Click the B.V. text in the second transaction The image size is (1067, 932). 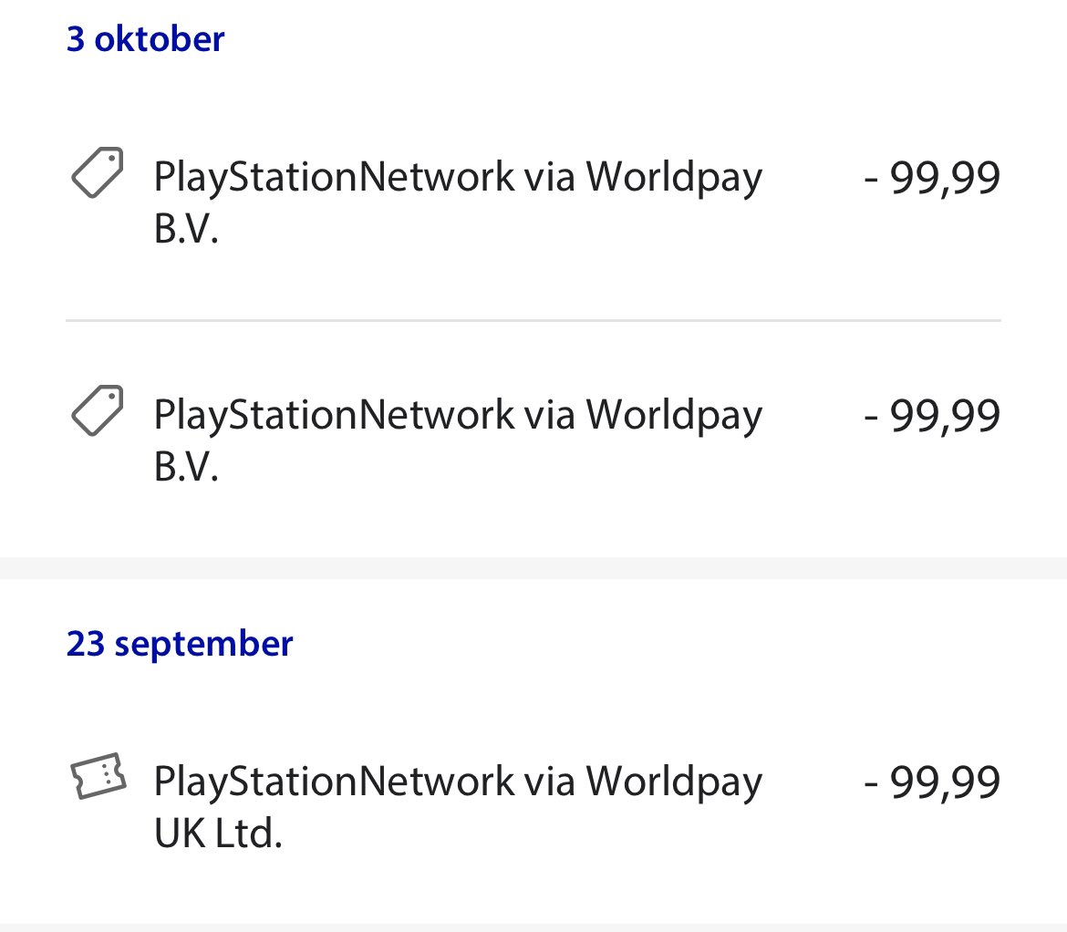tap(186, 467)
